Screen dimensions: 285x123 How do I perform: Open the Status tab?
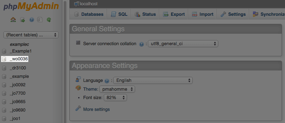point(145,14)
